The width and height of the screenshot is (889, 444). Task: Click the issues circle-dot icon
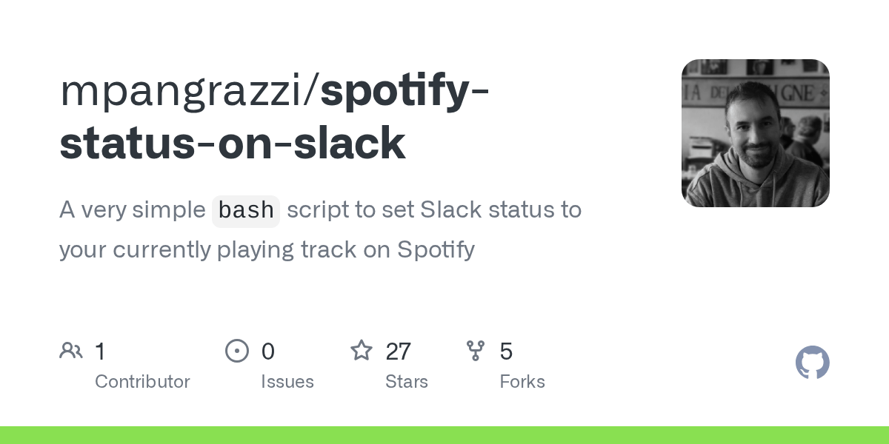(x=237, y=351)
